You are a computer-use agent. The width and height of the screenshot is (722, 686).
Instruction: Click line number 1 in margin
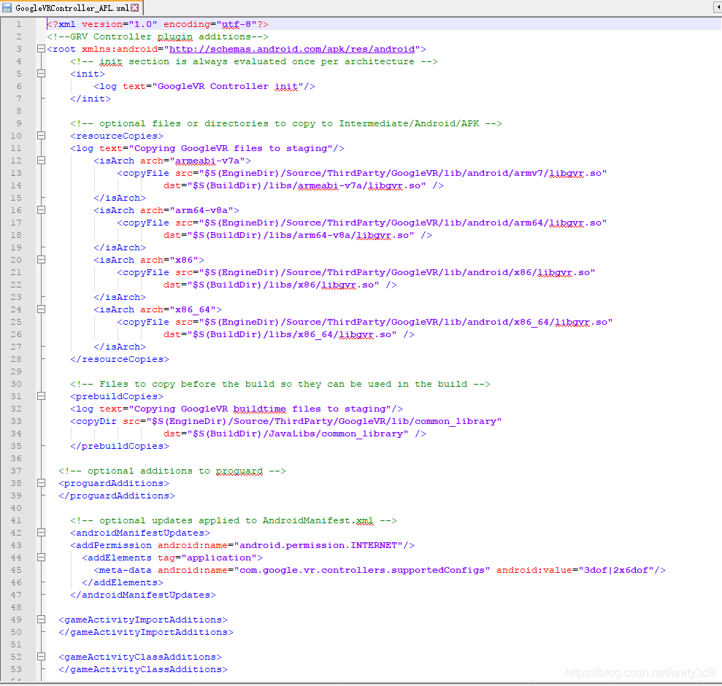19,24
